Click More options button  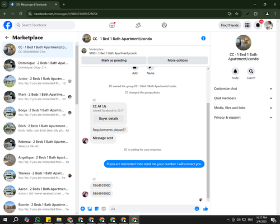pos(178,60)
